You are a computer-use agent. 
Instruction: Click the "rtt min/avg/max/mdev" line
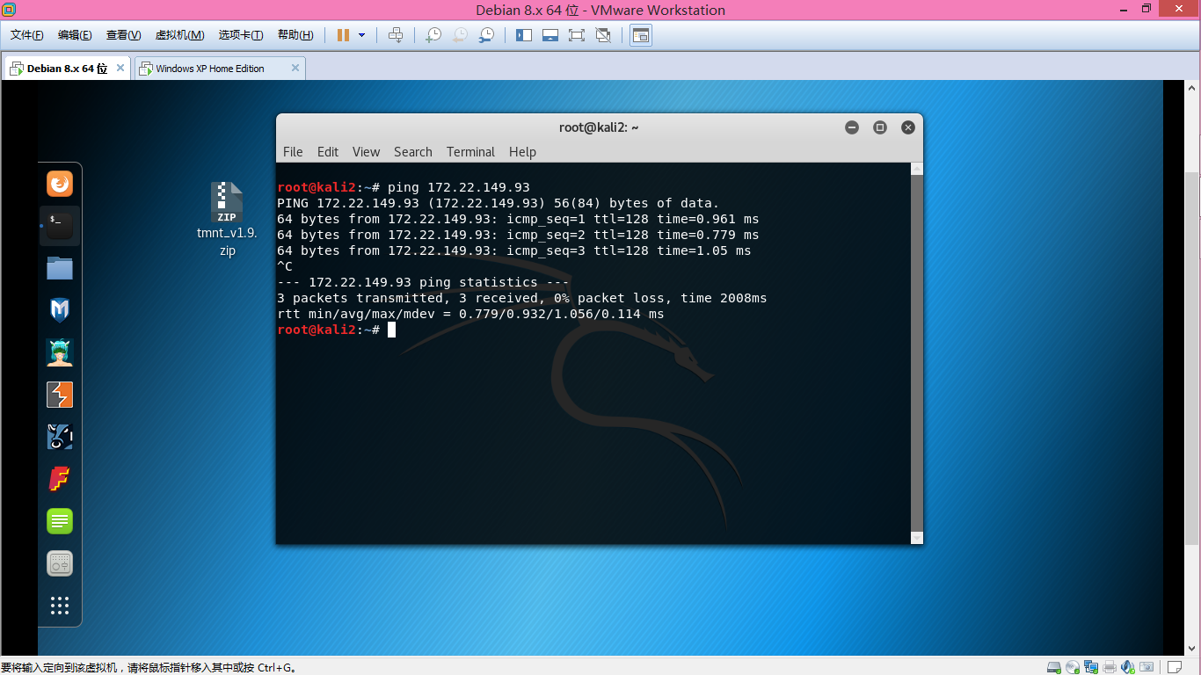470,314
